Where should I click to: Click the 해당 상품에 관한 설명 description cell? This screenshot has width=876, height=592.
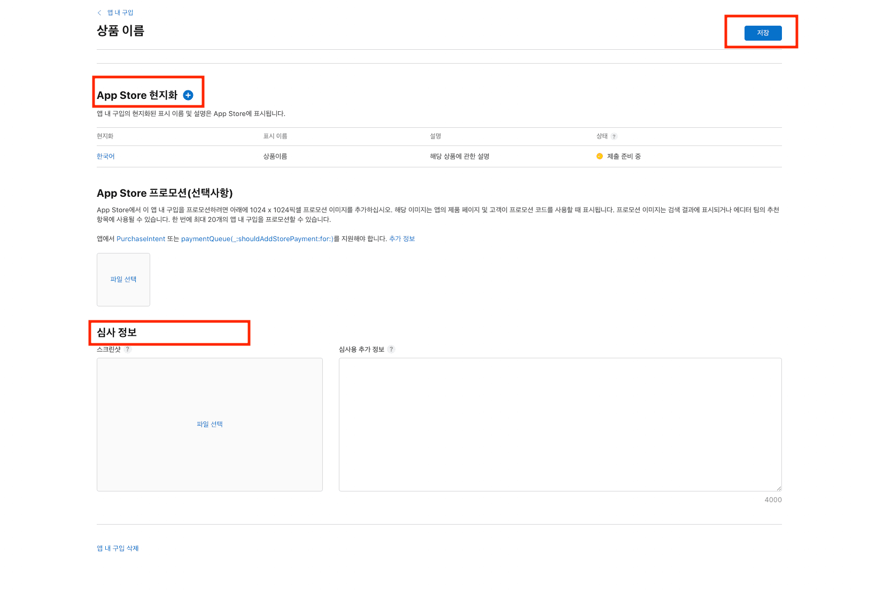[x=460, y=157]
